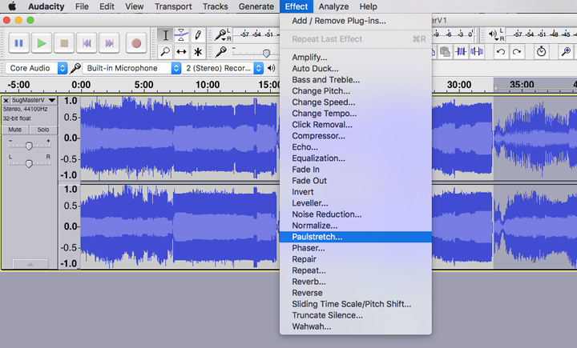Start recording with the red Record button

tap(136, 43)
